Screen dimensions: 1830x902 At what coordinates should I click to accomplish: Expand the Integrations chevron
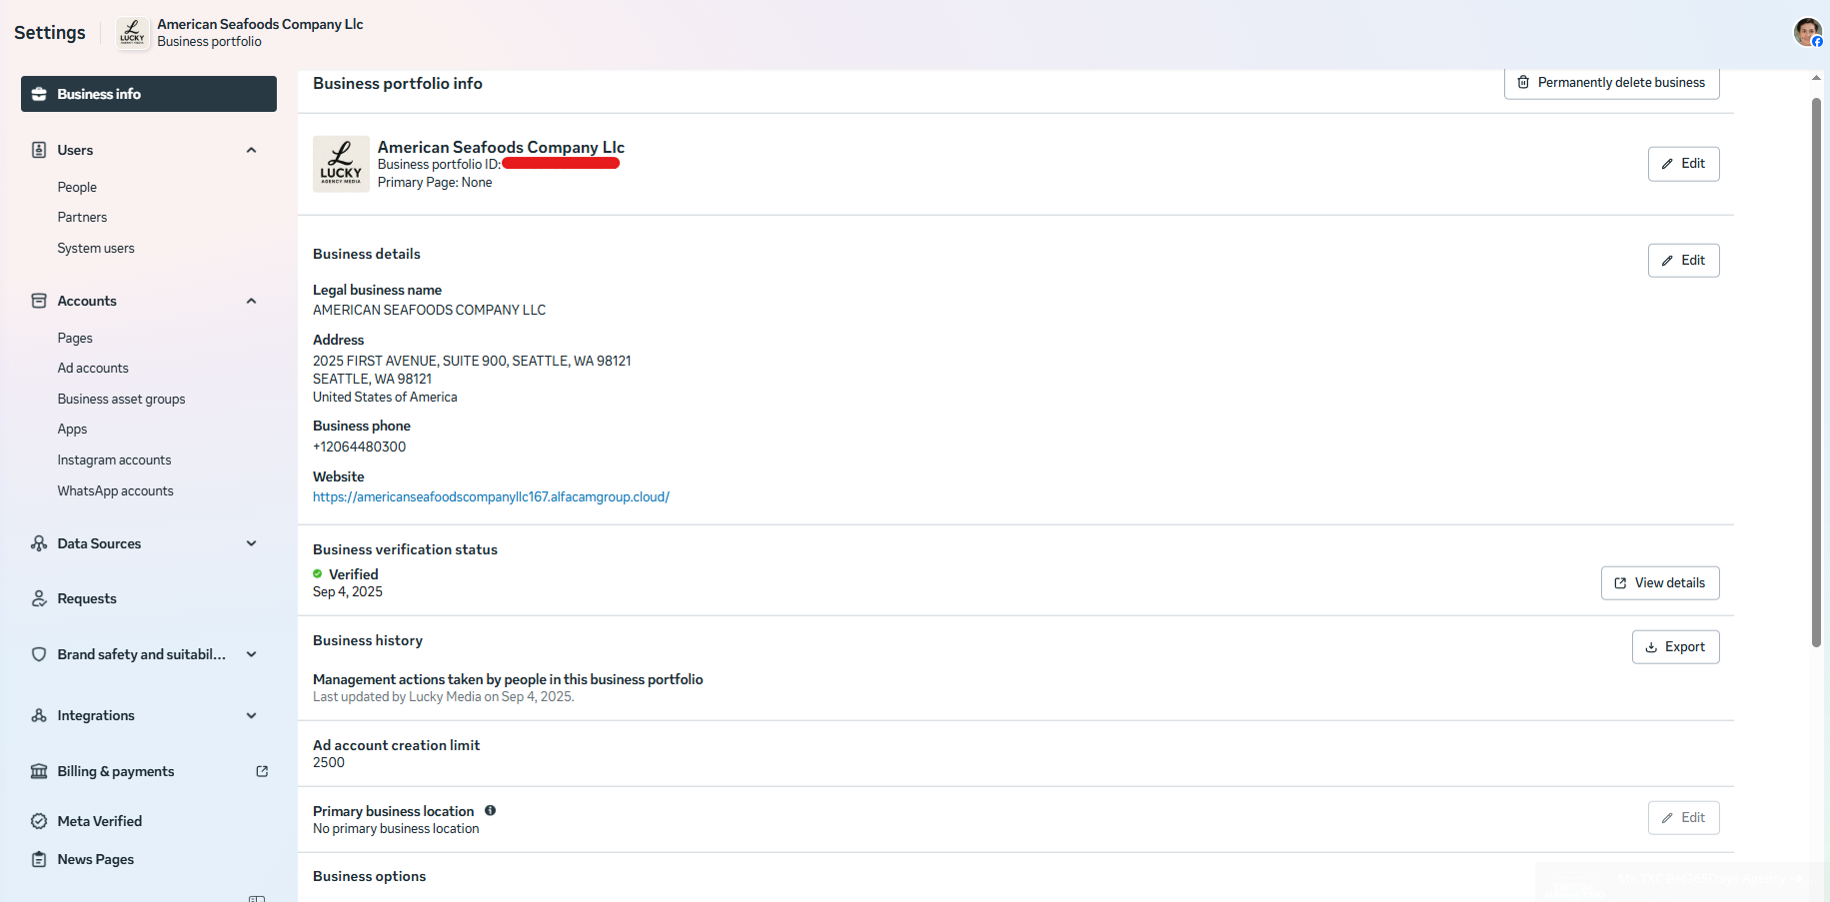point(251,715)
